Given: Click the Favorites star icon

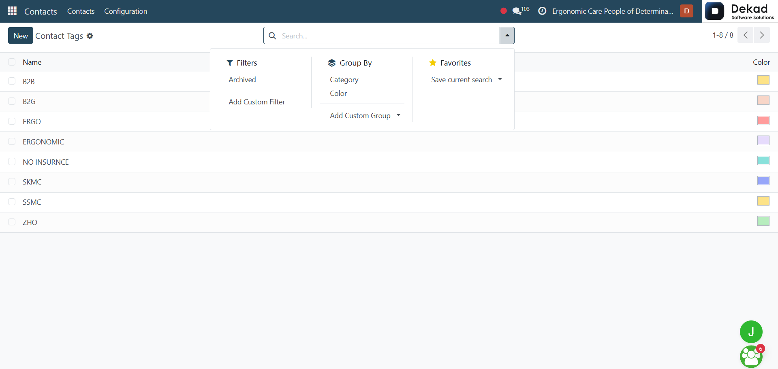Looking at the screenshot, I should (x=433, y=63).
